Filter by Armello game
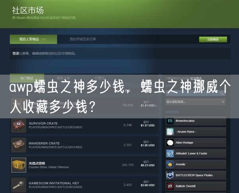The image size is (239, 193). 180,164
